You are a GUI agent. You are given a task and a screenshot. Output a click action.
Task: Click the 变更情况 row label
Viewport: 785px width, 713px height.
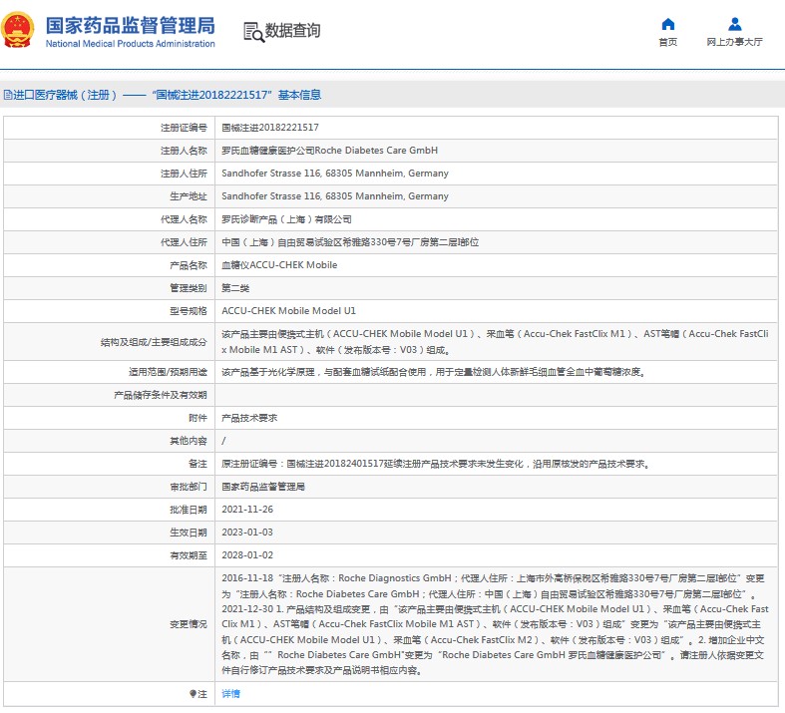[188, 624]
